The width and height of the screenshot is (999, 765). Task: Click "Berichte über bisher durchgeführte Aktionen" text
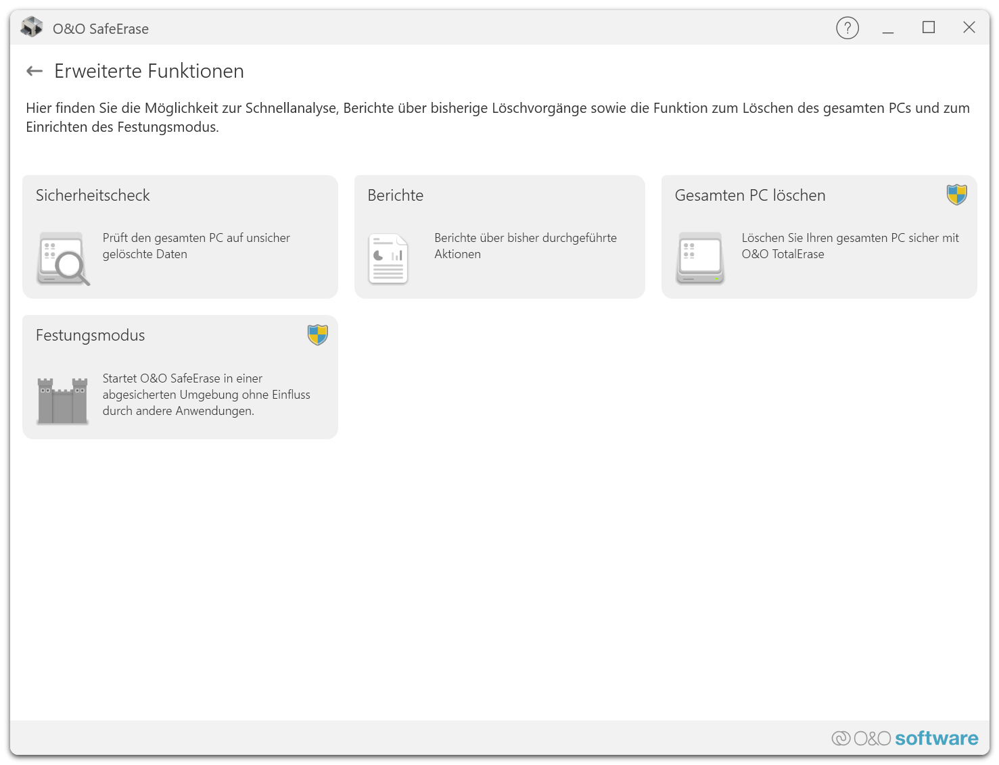point(525,246)
